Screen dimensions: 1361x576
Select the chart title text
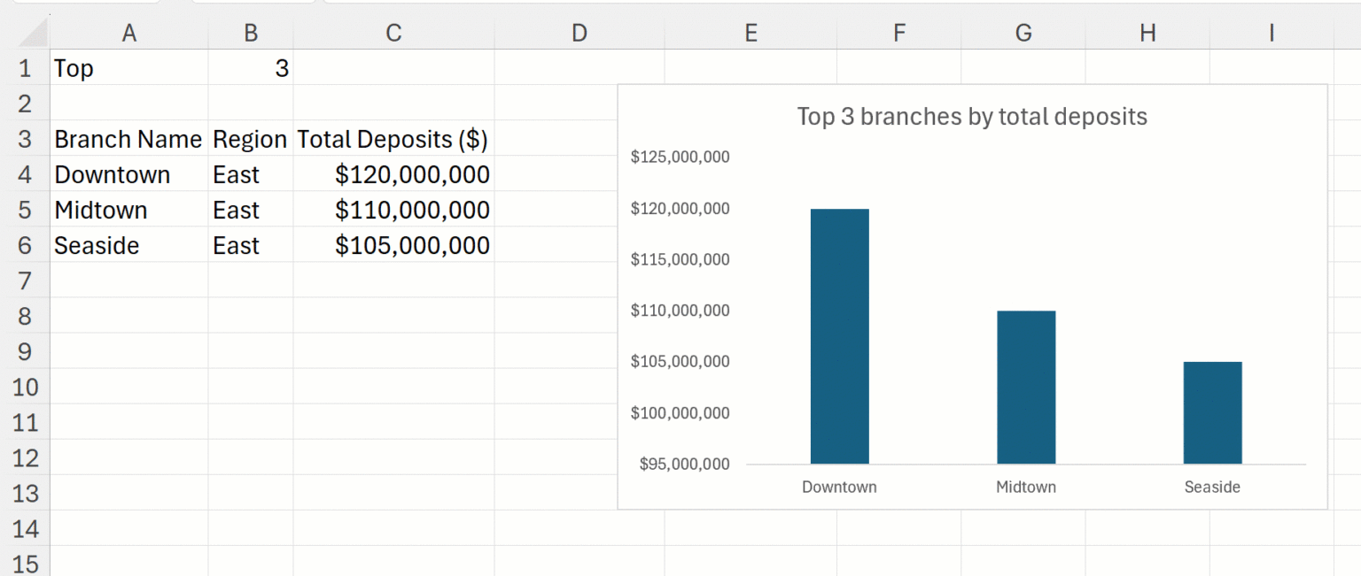pyautogui.click(x=972, y=117)
